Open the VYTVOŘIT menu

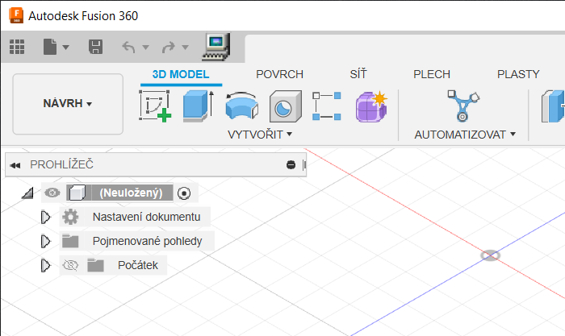(x=260, y=135)
